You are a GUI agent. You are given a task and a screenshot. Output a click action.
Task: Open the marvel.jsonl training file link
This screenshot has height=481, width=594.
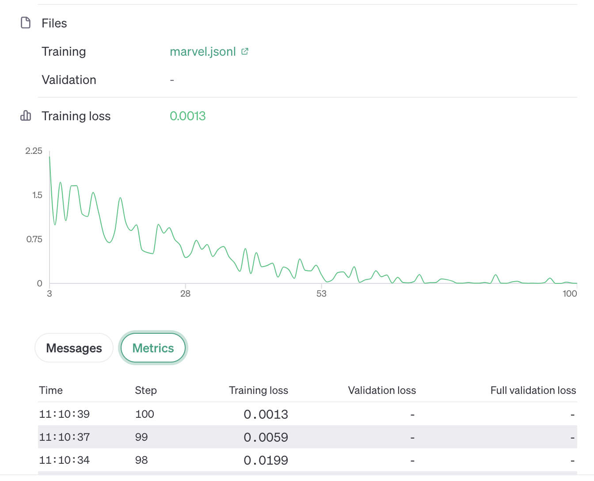[203, 52]
